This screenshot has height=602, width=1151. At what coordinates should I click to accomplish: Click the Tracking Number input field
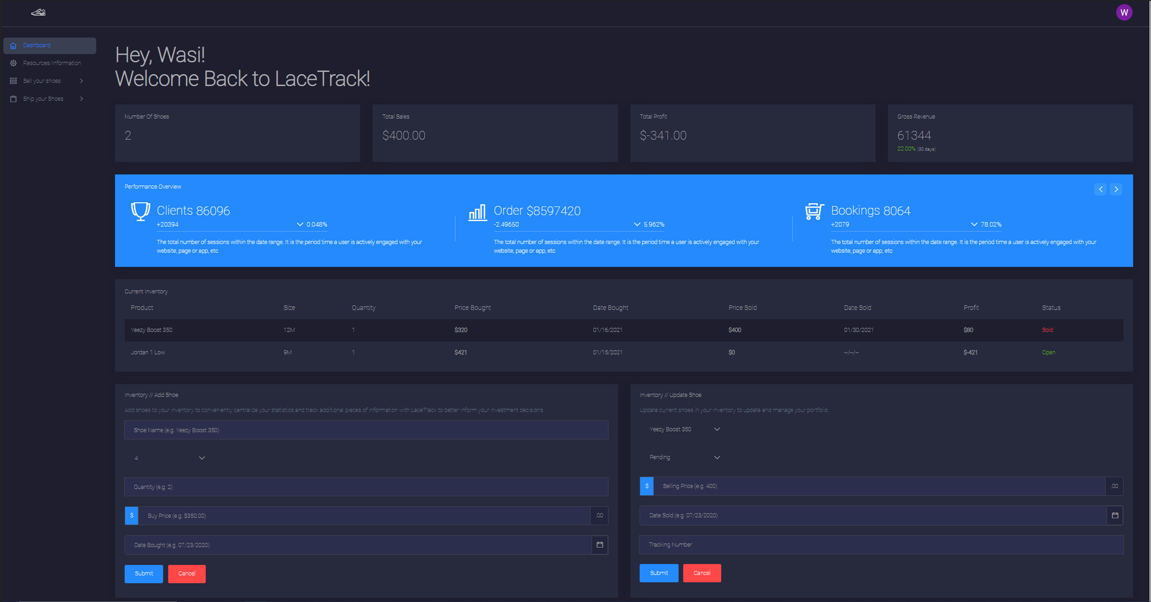pyautogui.click(x=881, y=545)
